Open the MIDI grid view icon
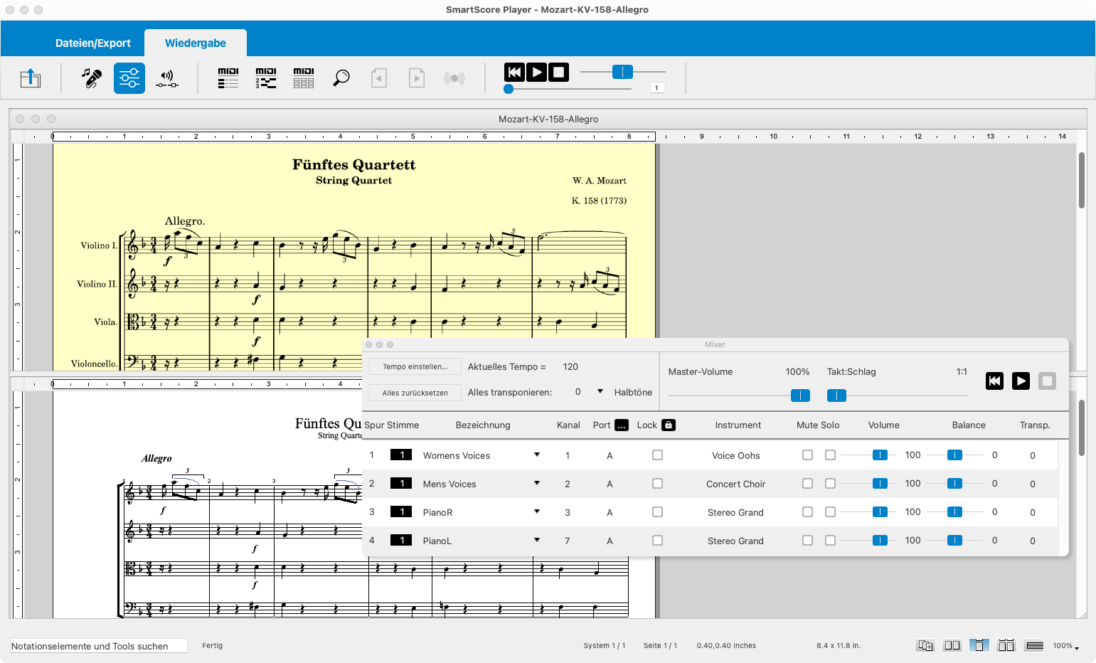Screen dimensions: 1096x663 pyautogui.click(x=304, y=78)
